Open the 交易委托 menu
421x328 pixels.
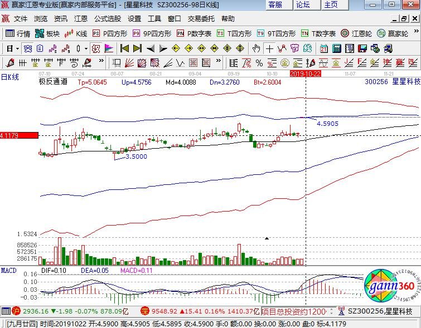point(201,19)
